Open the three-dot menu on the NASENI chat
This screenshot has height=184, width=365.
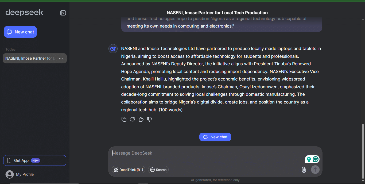point(61,58)
